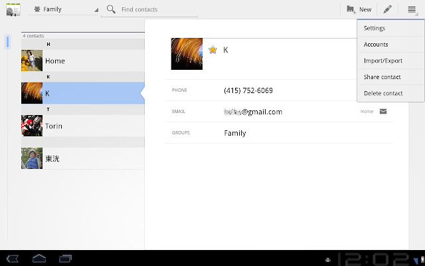Tap the Back navigation icon
Image resolution: width=425 pixels, height=266 pixels.
click(13, 259)
